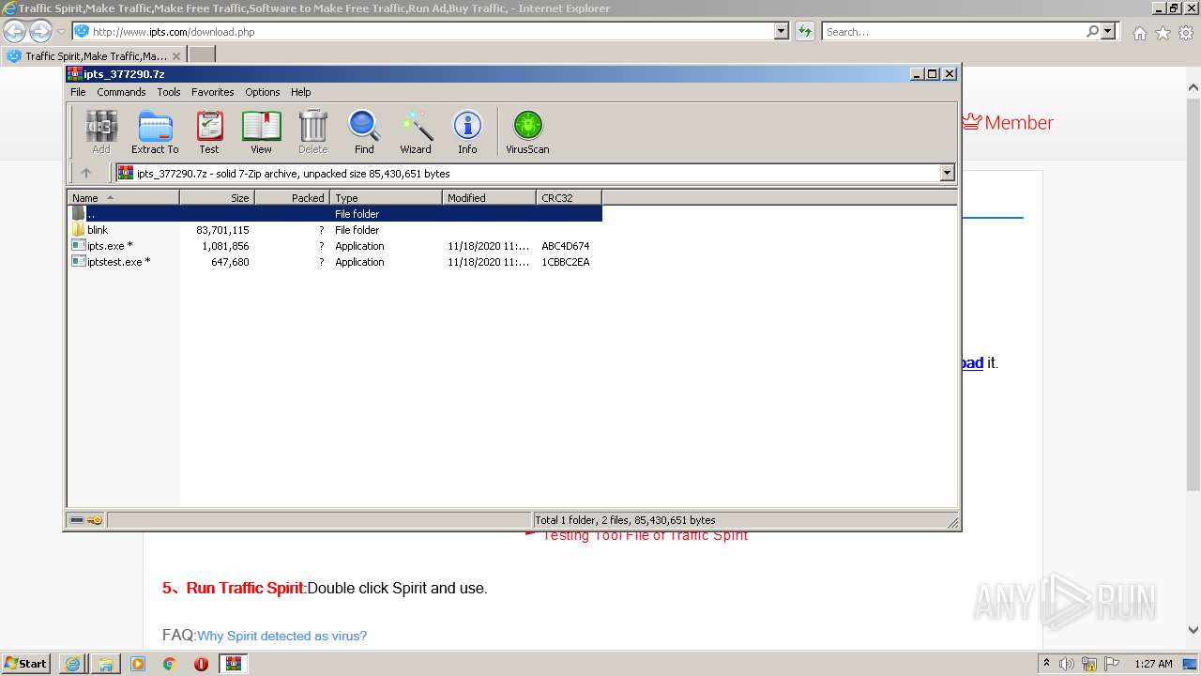
Task: Open the File menu in WinRAR
Action: click(78, 92)
